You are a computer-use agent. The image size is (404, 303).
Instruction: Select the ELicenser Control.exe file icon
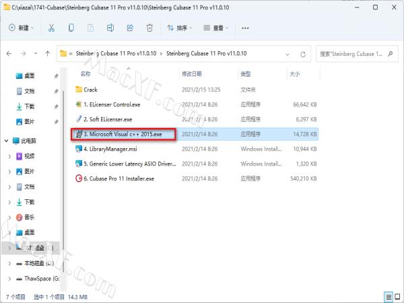[x=79, y=104]
